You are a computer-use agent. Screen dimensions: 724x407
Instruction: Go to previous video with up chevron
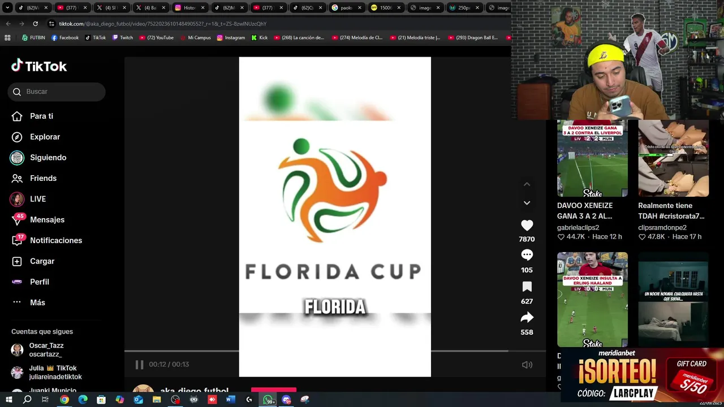tap(527, 184)
